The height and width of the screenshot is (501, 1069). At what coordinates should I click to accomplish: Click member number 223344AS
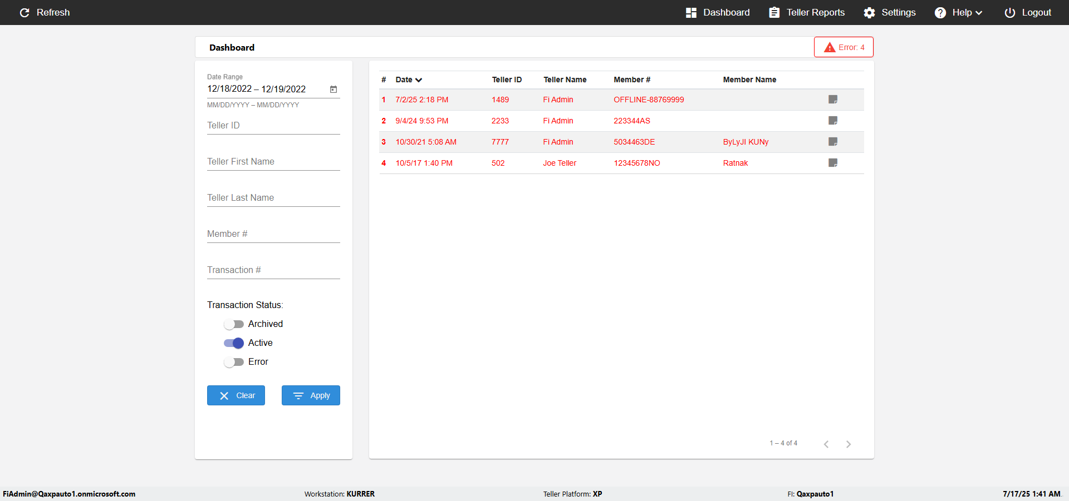632,121
